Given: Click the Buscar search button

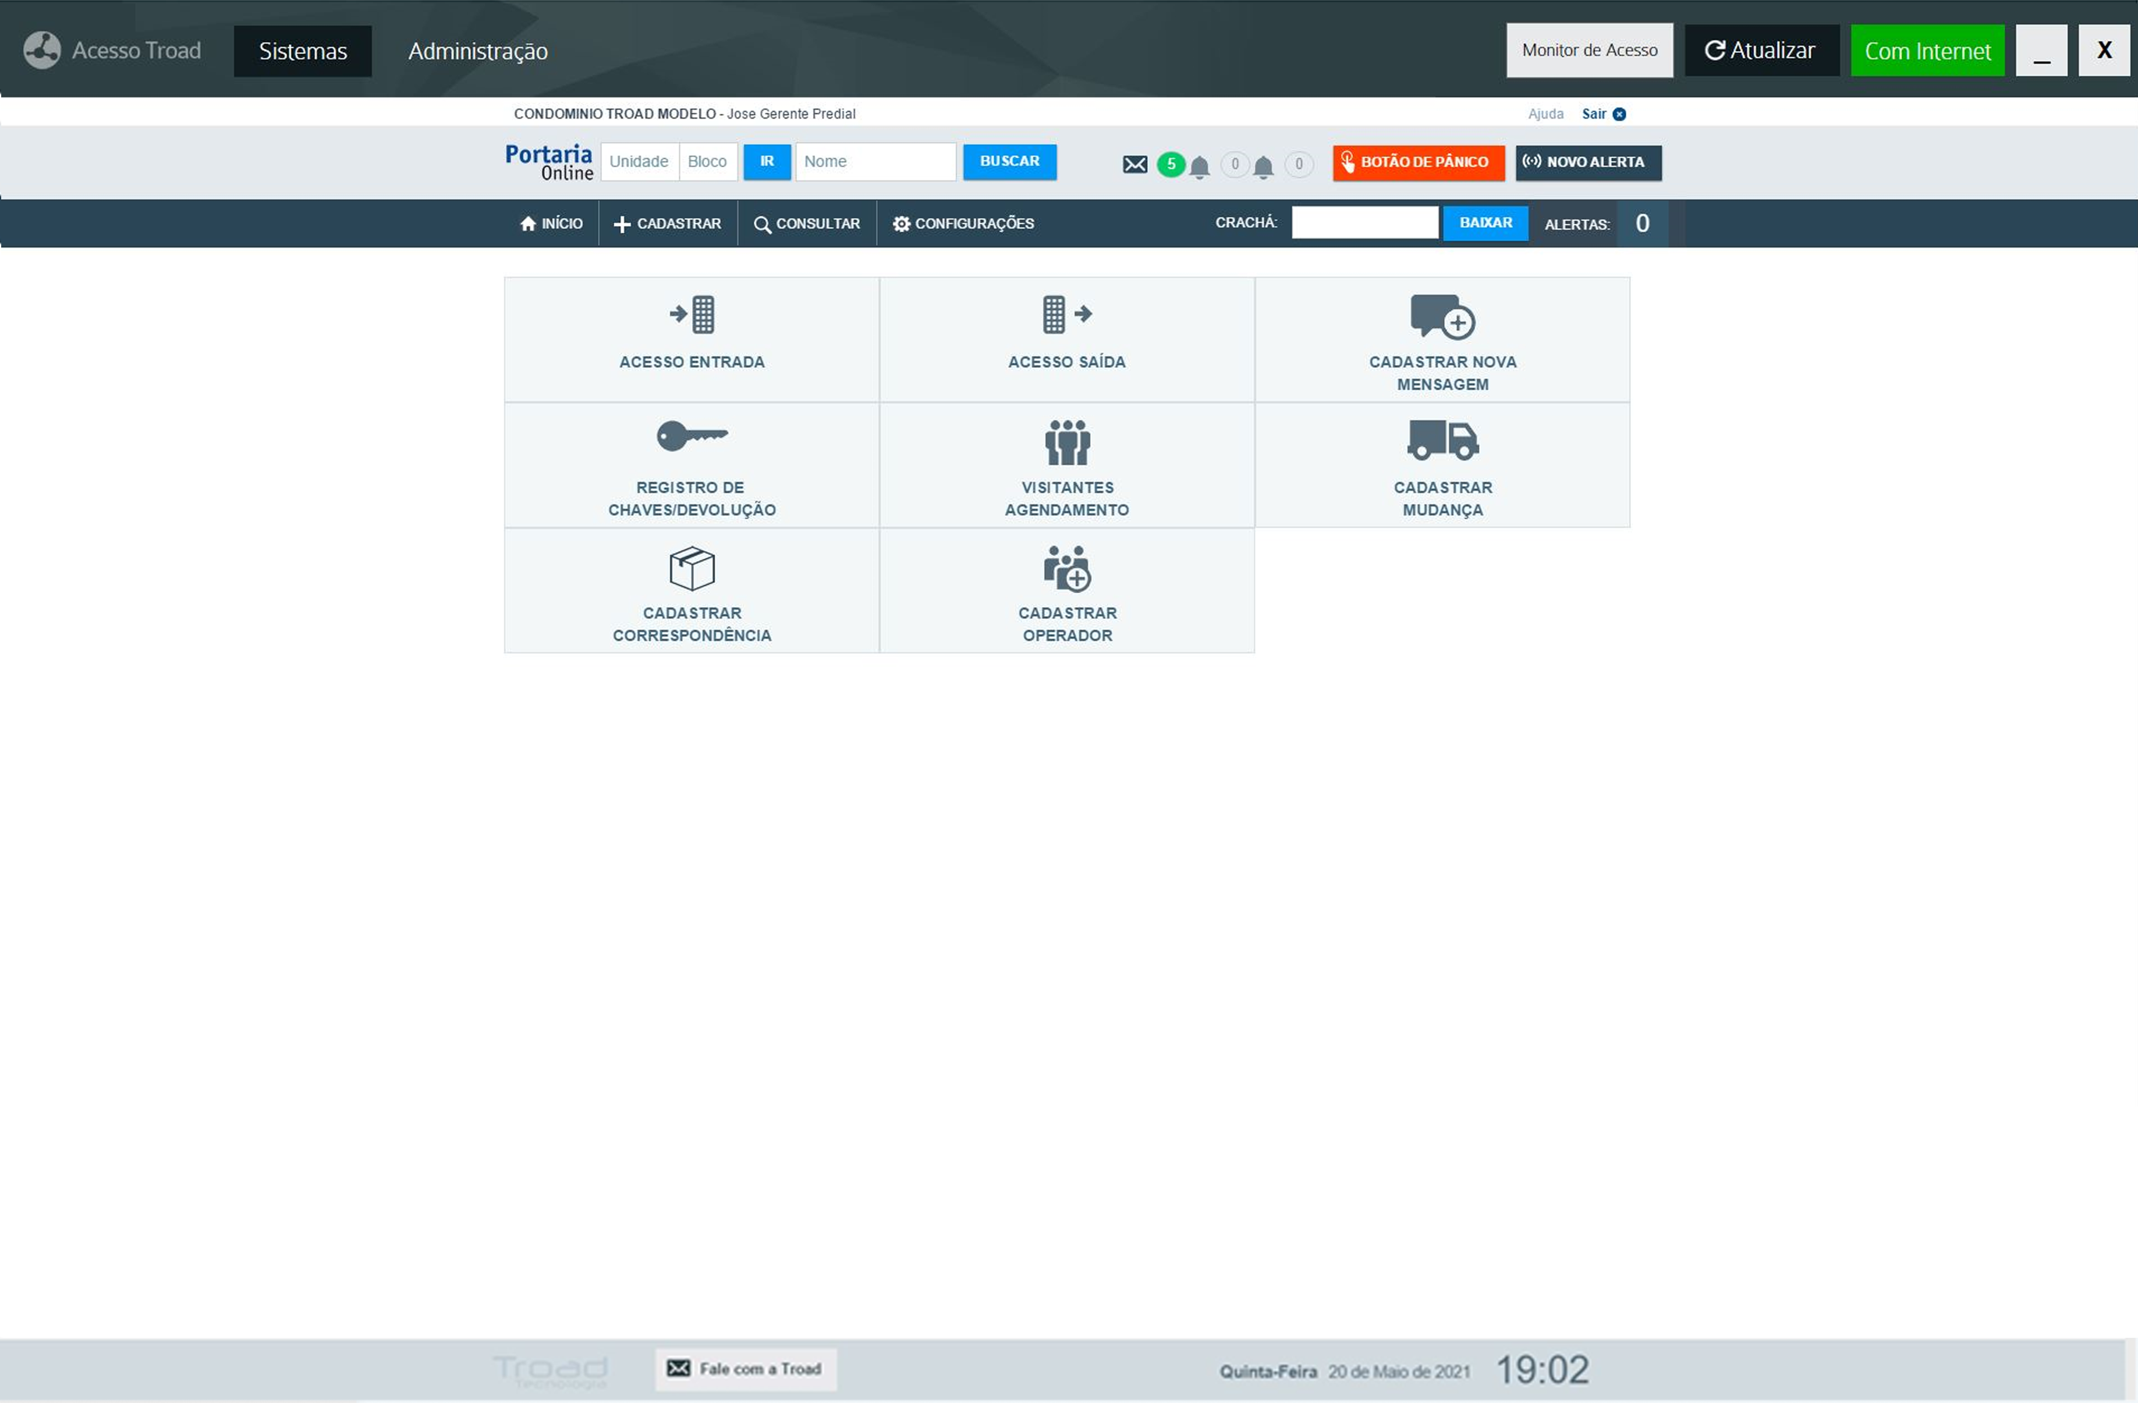Looking at the screenshot, I should (1009, 162).
